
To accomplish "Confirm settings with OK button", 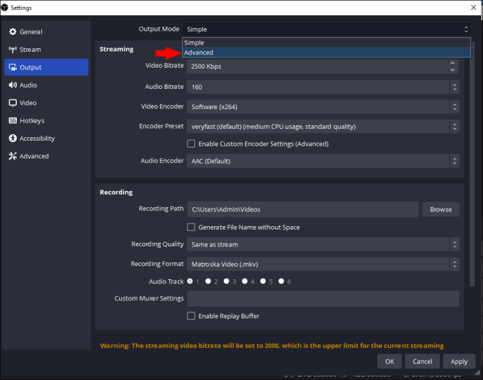I will [390, 362].
